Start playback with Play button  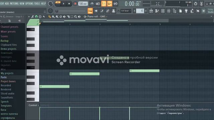point(64,4)
